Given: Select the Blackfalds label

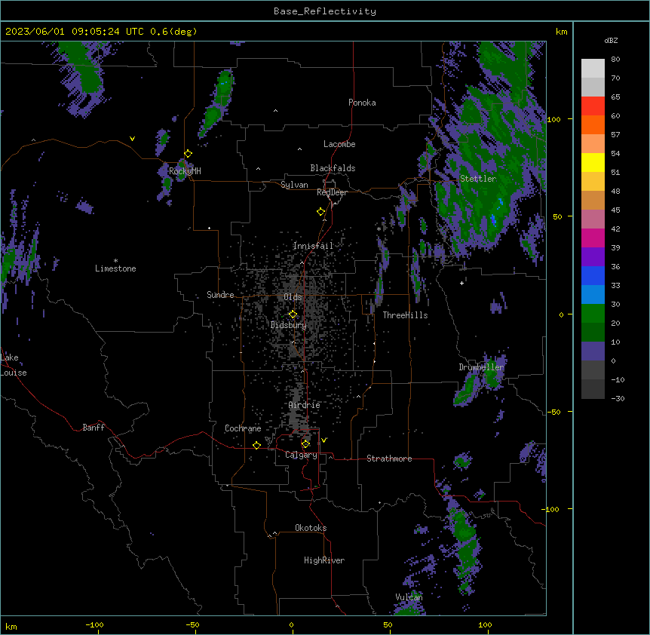Looking at the screenshot, I should (x=333, y=168).
